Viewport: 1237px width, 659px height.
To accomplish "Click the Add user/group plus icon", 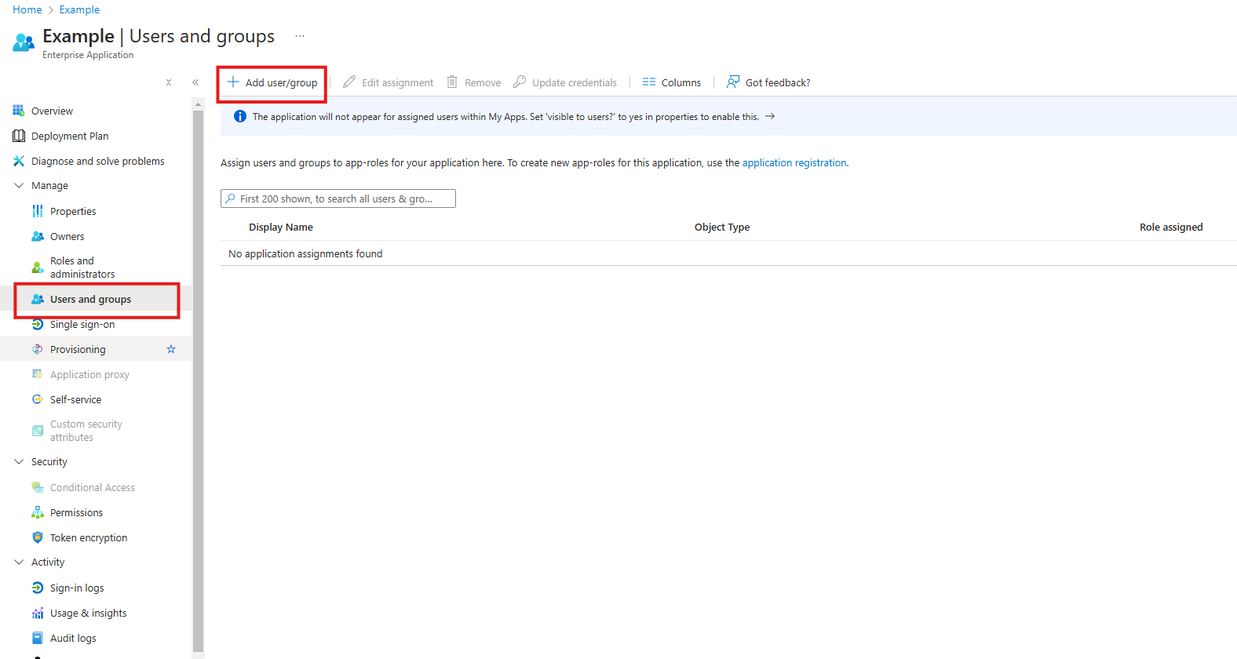I will tap(233, 82).
